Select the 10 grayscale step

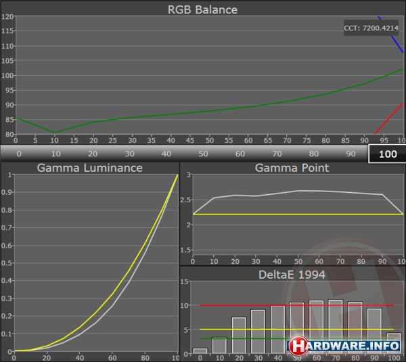pos(55,154)
